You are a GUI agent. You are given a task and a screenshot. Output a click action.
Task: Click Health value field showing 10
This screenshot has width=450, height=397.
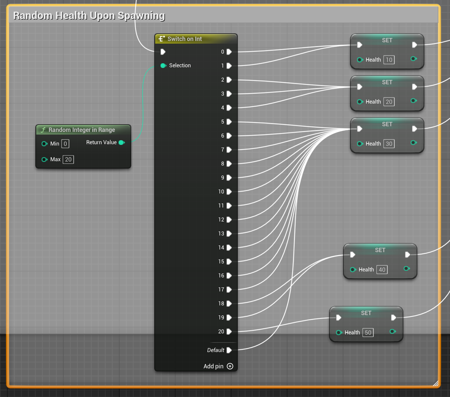[x=389, y=60]
